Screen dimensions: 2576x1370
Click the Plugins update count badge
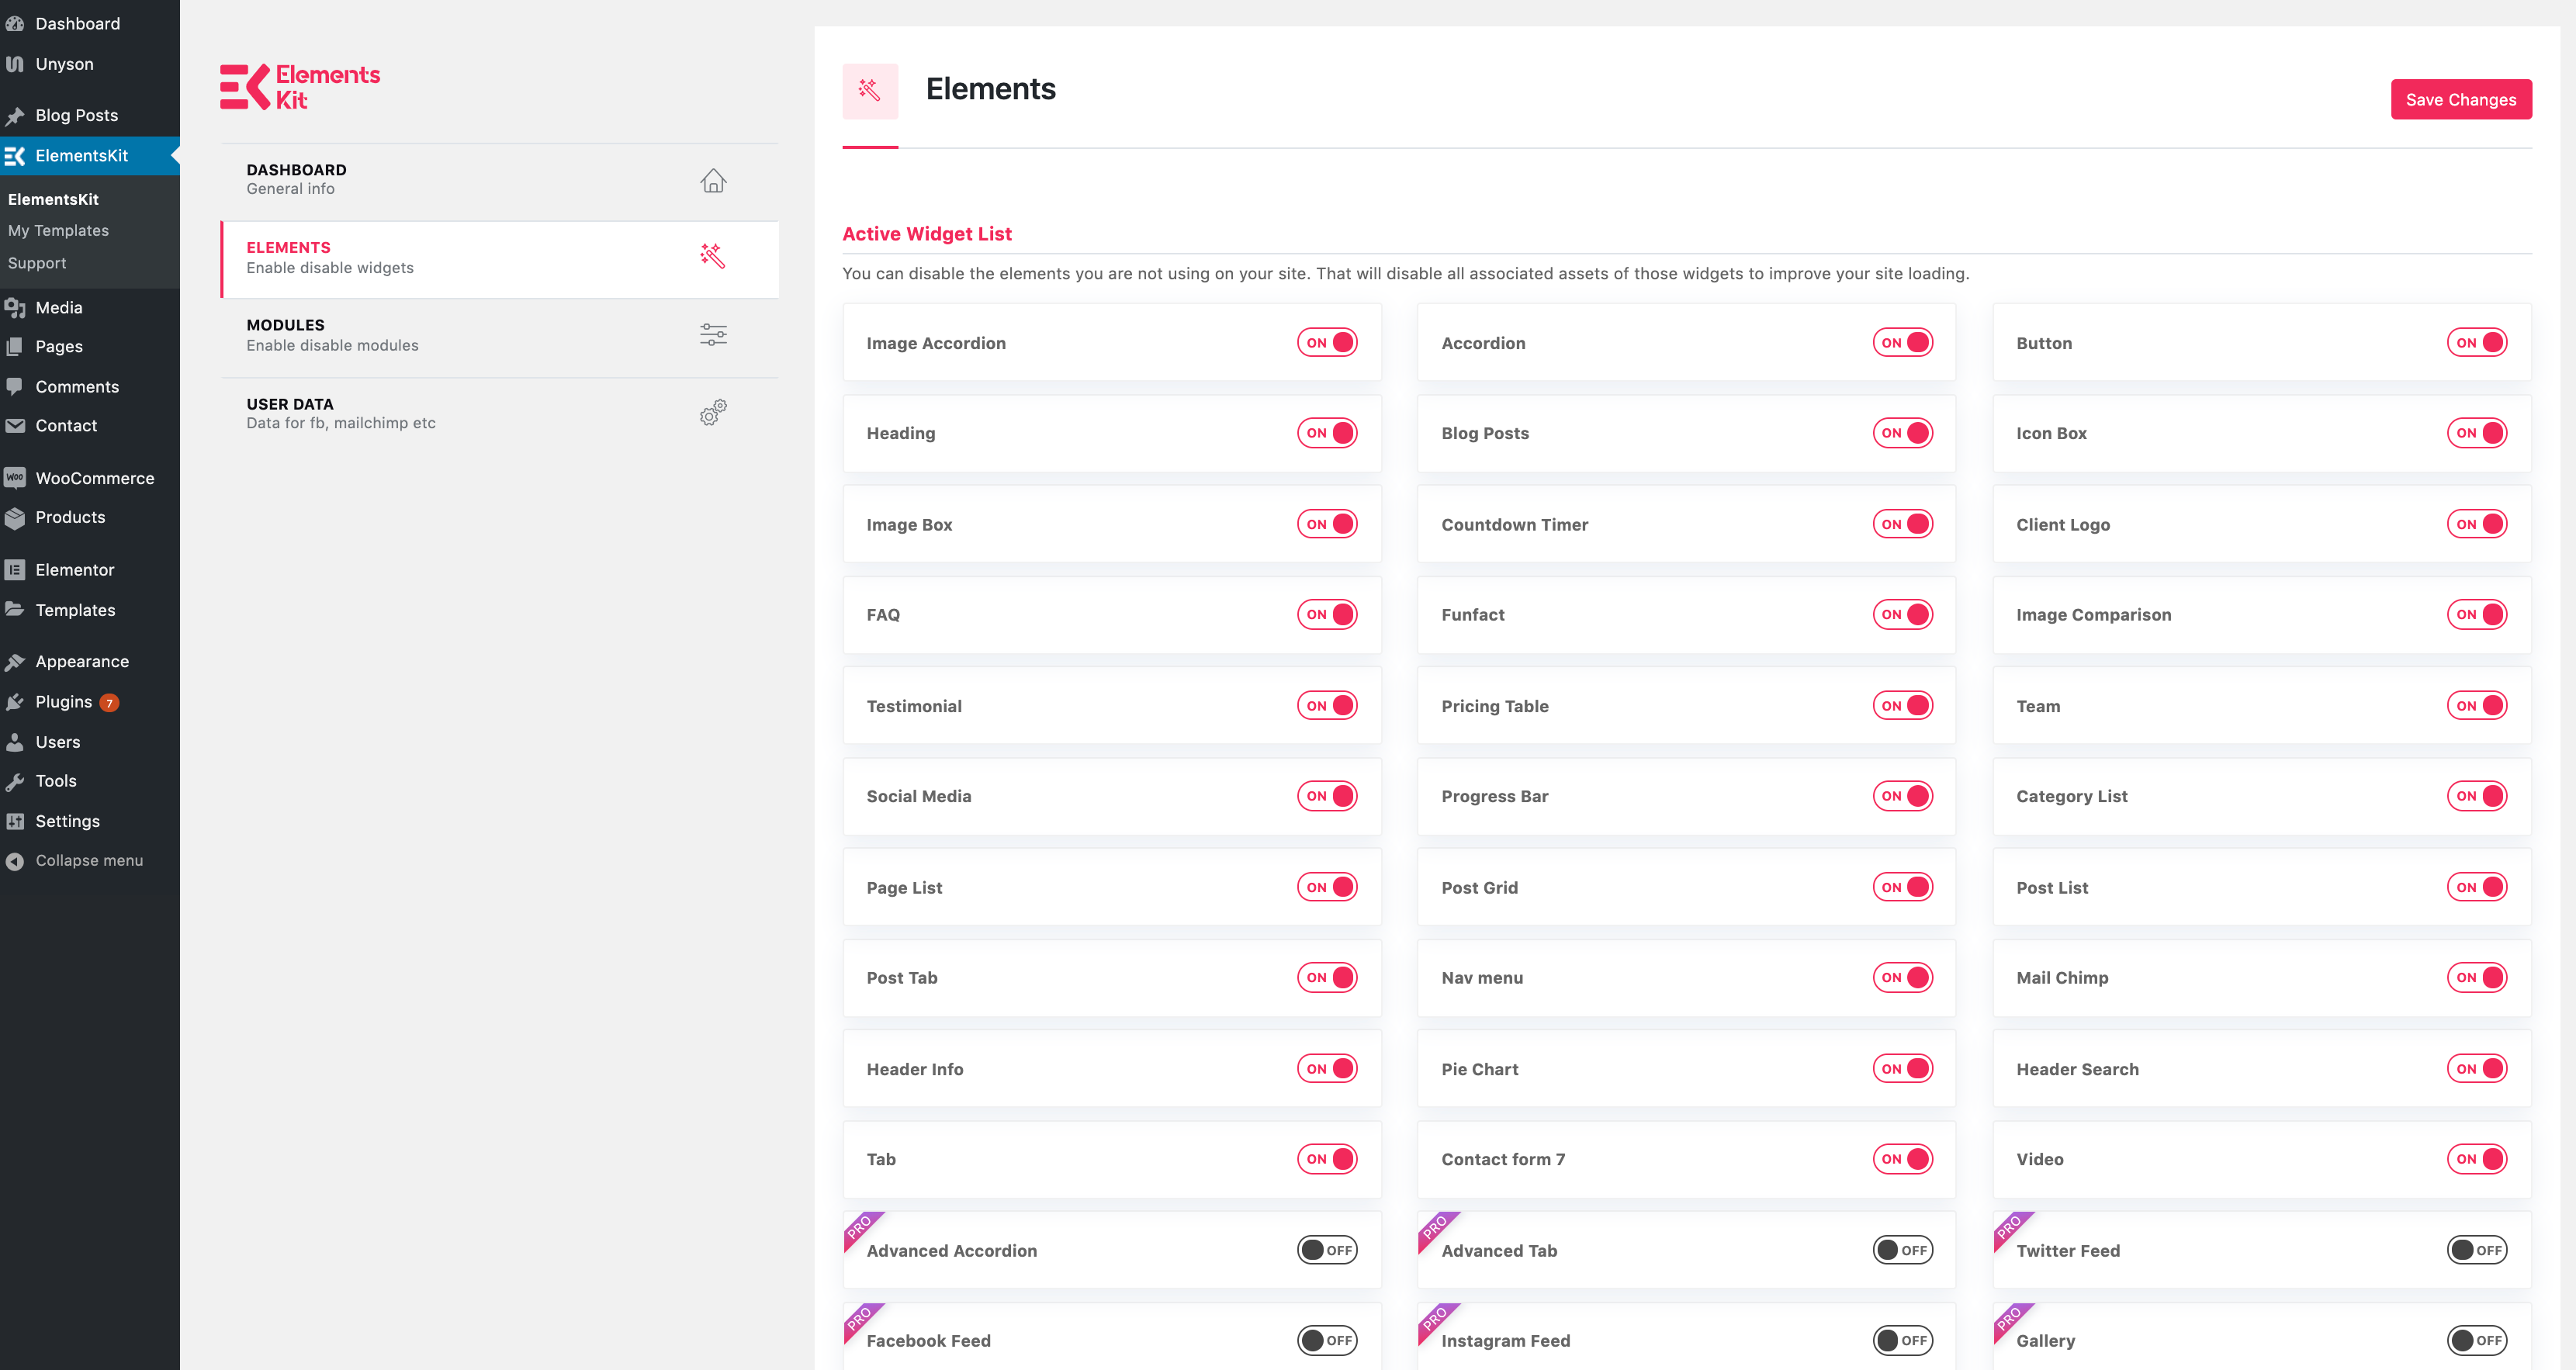coord(109,703)
